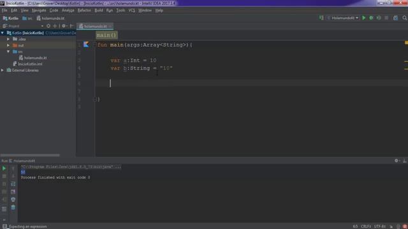Clear all Run console output via trash icon
This screenshot has width=408, height=229.
click(13, 207)
